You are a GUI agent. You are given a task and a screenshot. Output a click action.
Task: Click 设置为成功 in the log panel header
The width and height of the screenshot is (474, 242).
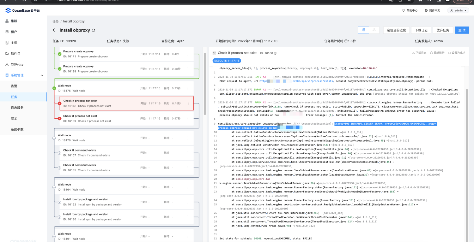point(457,53)
